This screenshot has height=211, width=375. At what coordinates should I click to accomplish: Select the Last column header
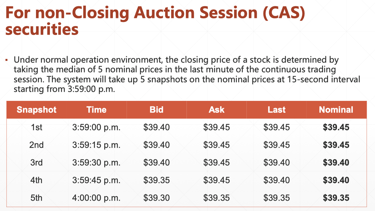(276, 110)
